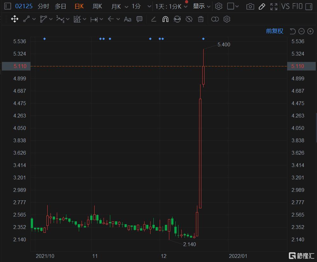Open the F10 company info button

pyautogui.click(x=297, y=6)
